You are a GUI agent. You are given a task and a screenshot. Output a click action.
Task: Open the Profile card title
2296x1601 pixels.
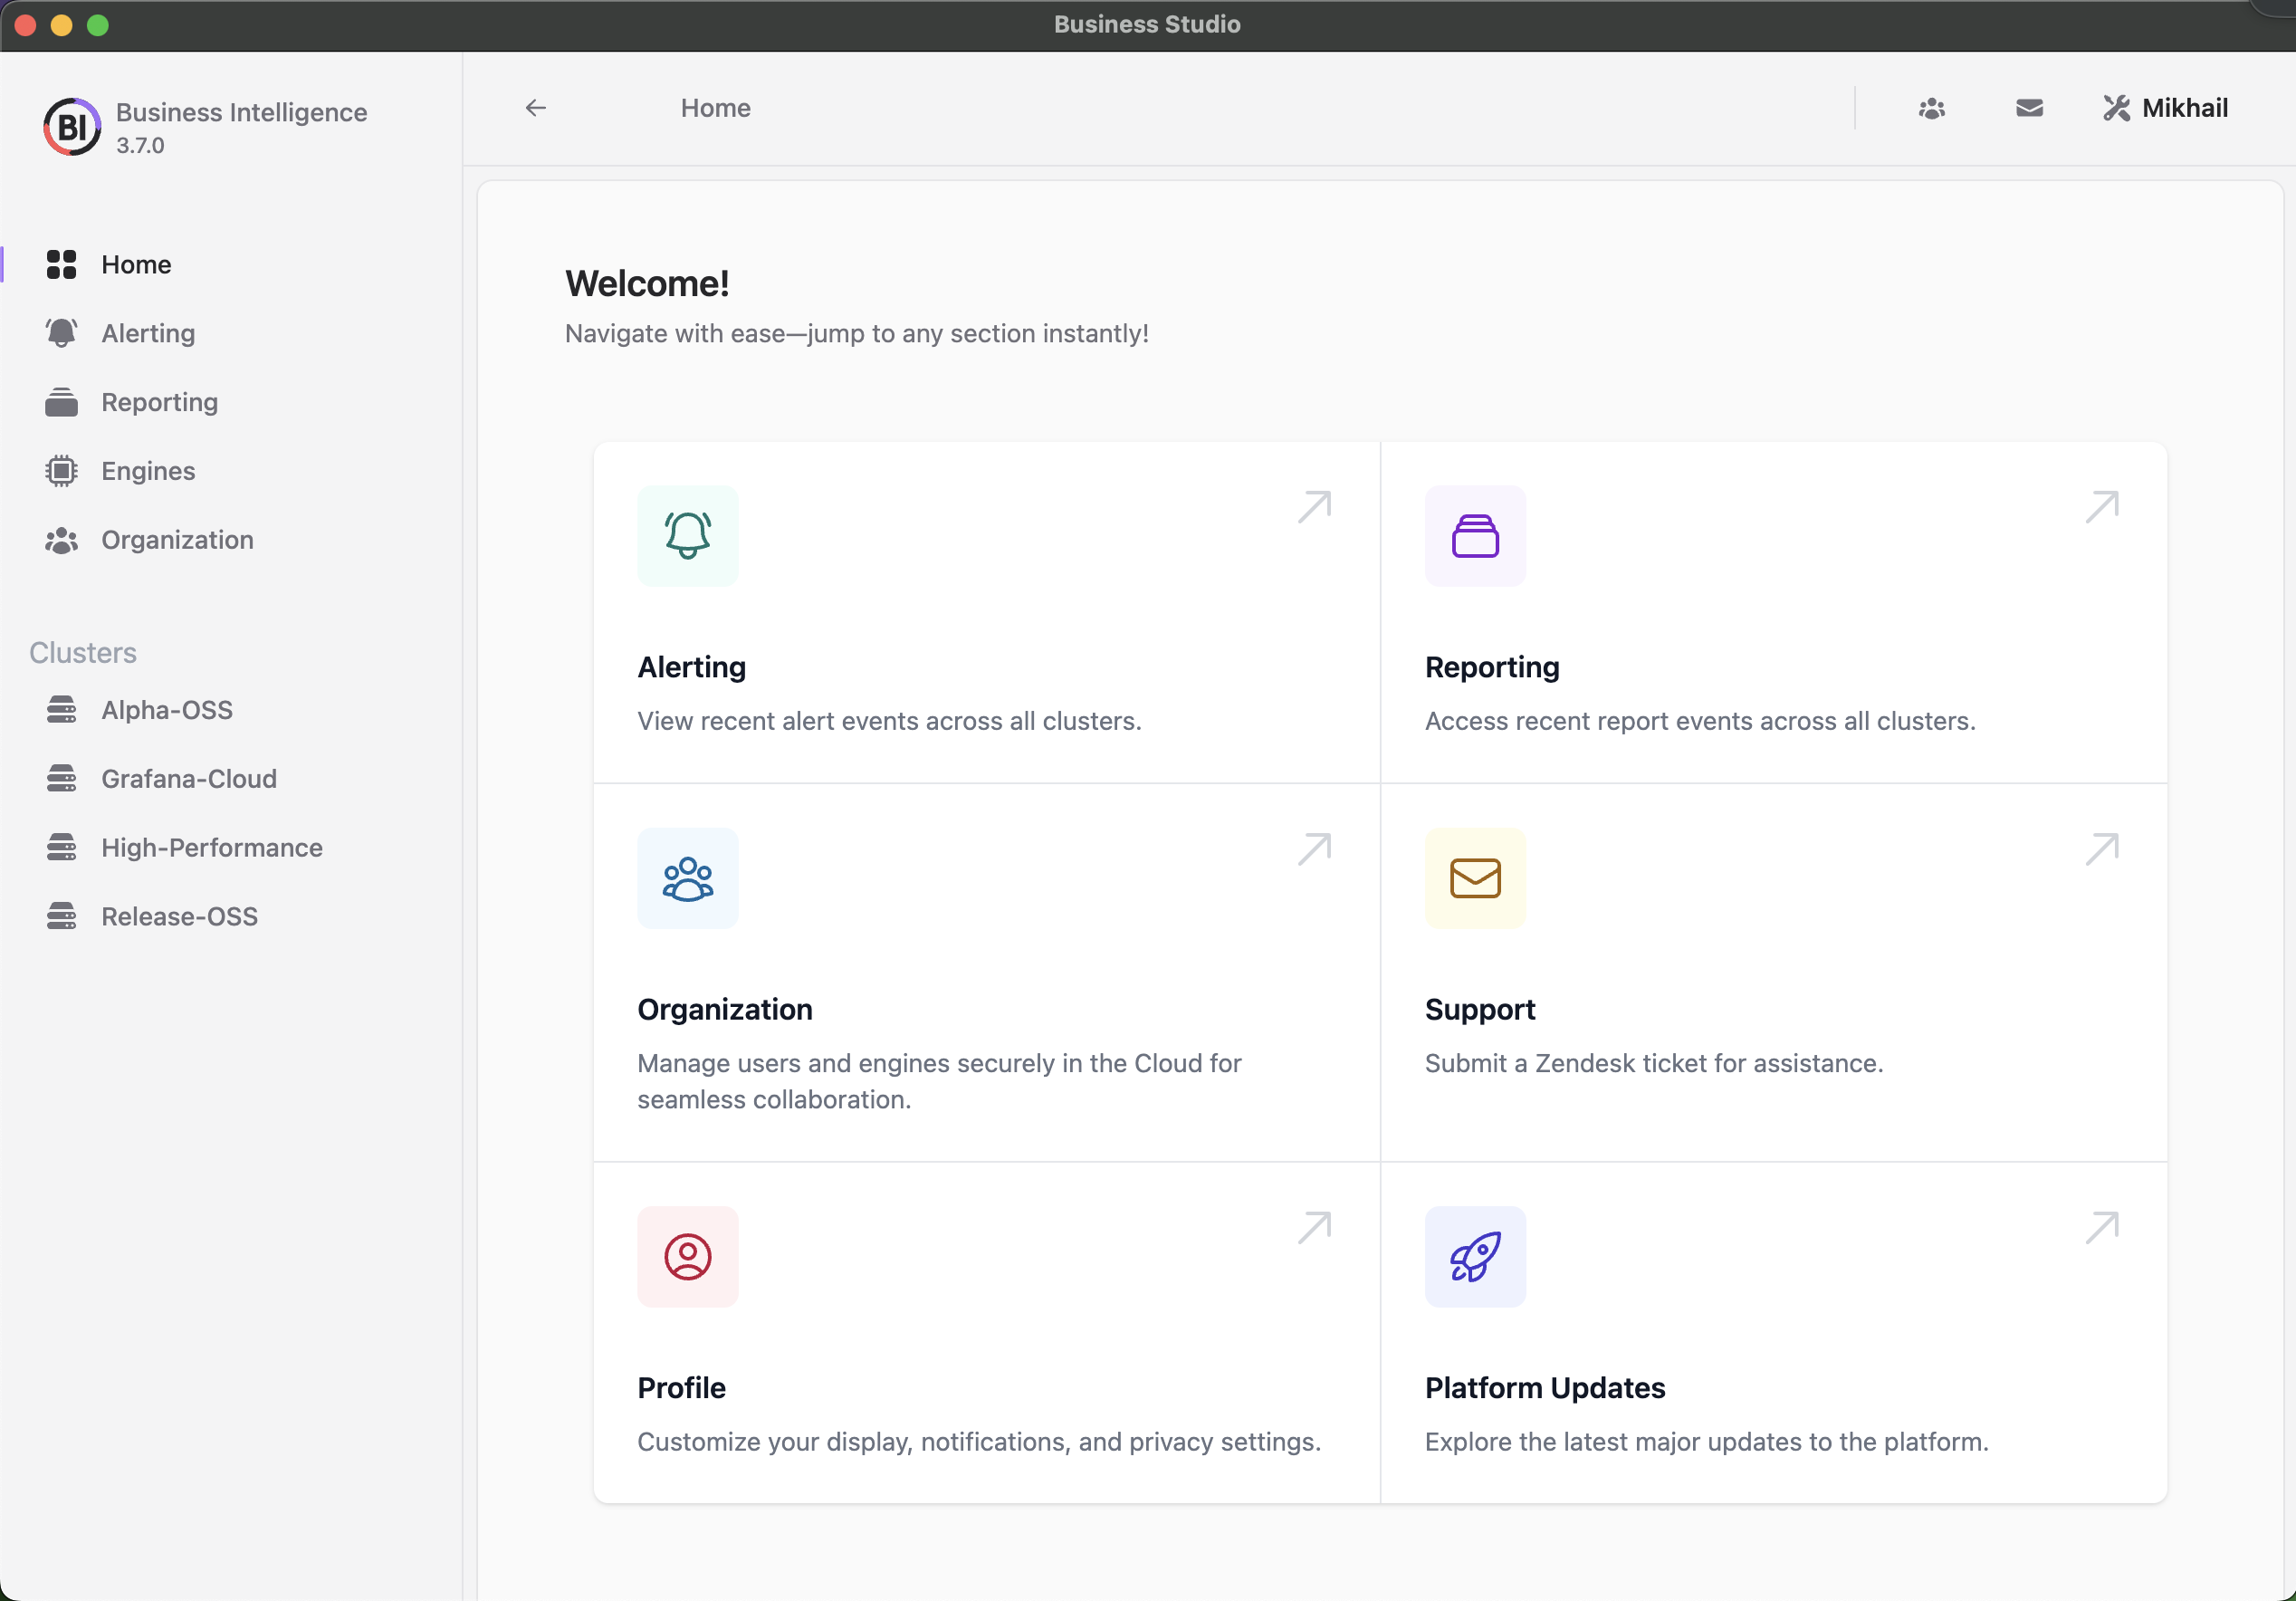pos(682,1388)
